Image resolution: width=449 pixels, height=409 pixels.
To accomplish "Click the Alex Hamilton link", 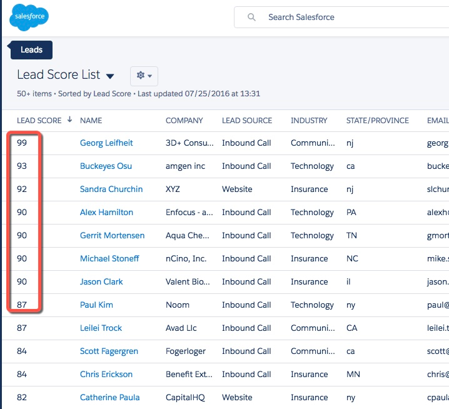I will 106,213.
